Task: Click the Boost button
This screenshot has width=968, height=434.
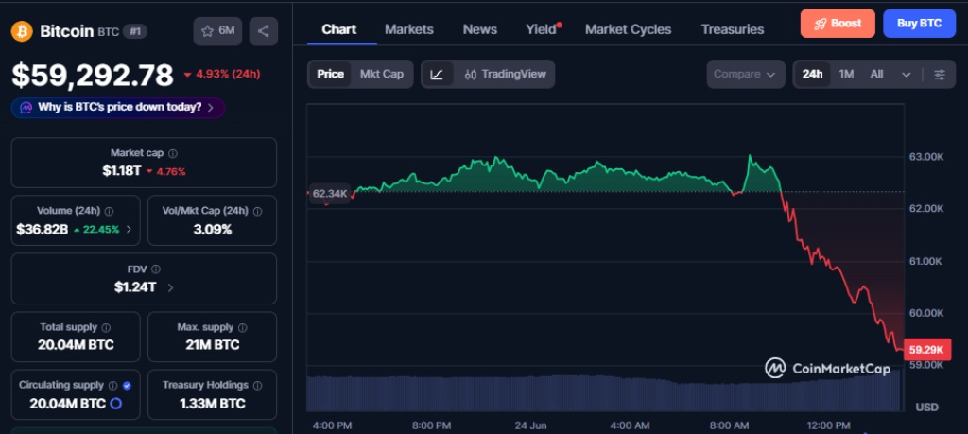Action: 838,24
